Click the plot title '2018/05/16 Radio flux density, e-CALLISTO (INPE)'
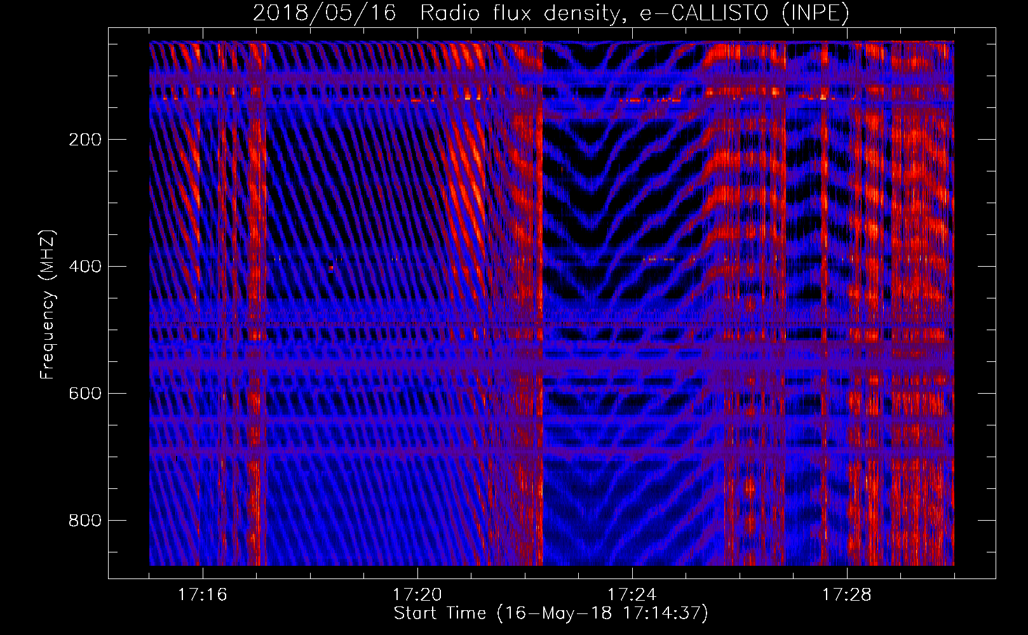 pyautogui.click(x=551, y=13)
